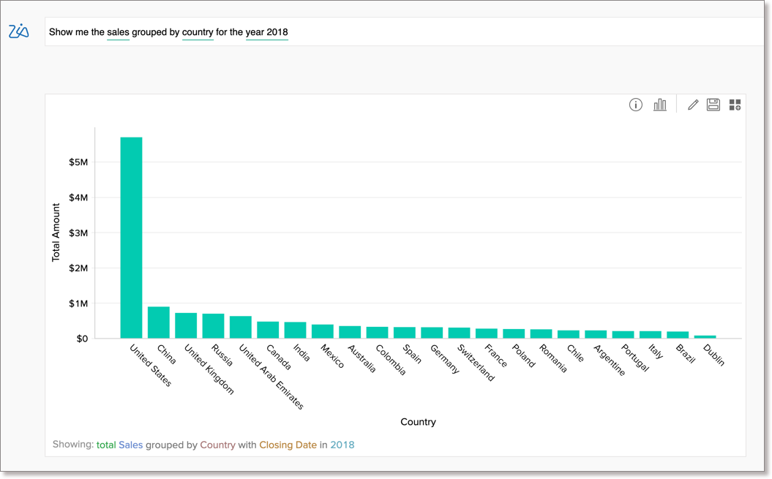Open the chart information icon
772x479 pixels.
(x=635, y=105)
